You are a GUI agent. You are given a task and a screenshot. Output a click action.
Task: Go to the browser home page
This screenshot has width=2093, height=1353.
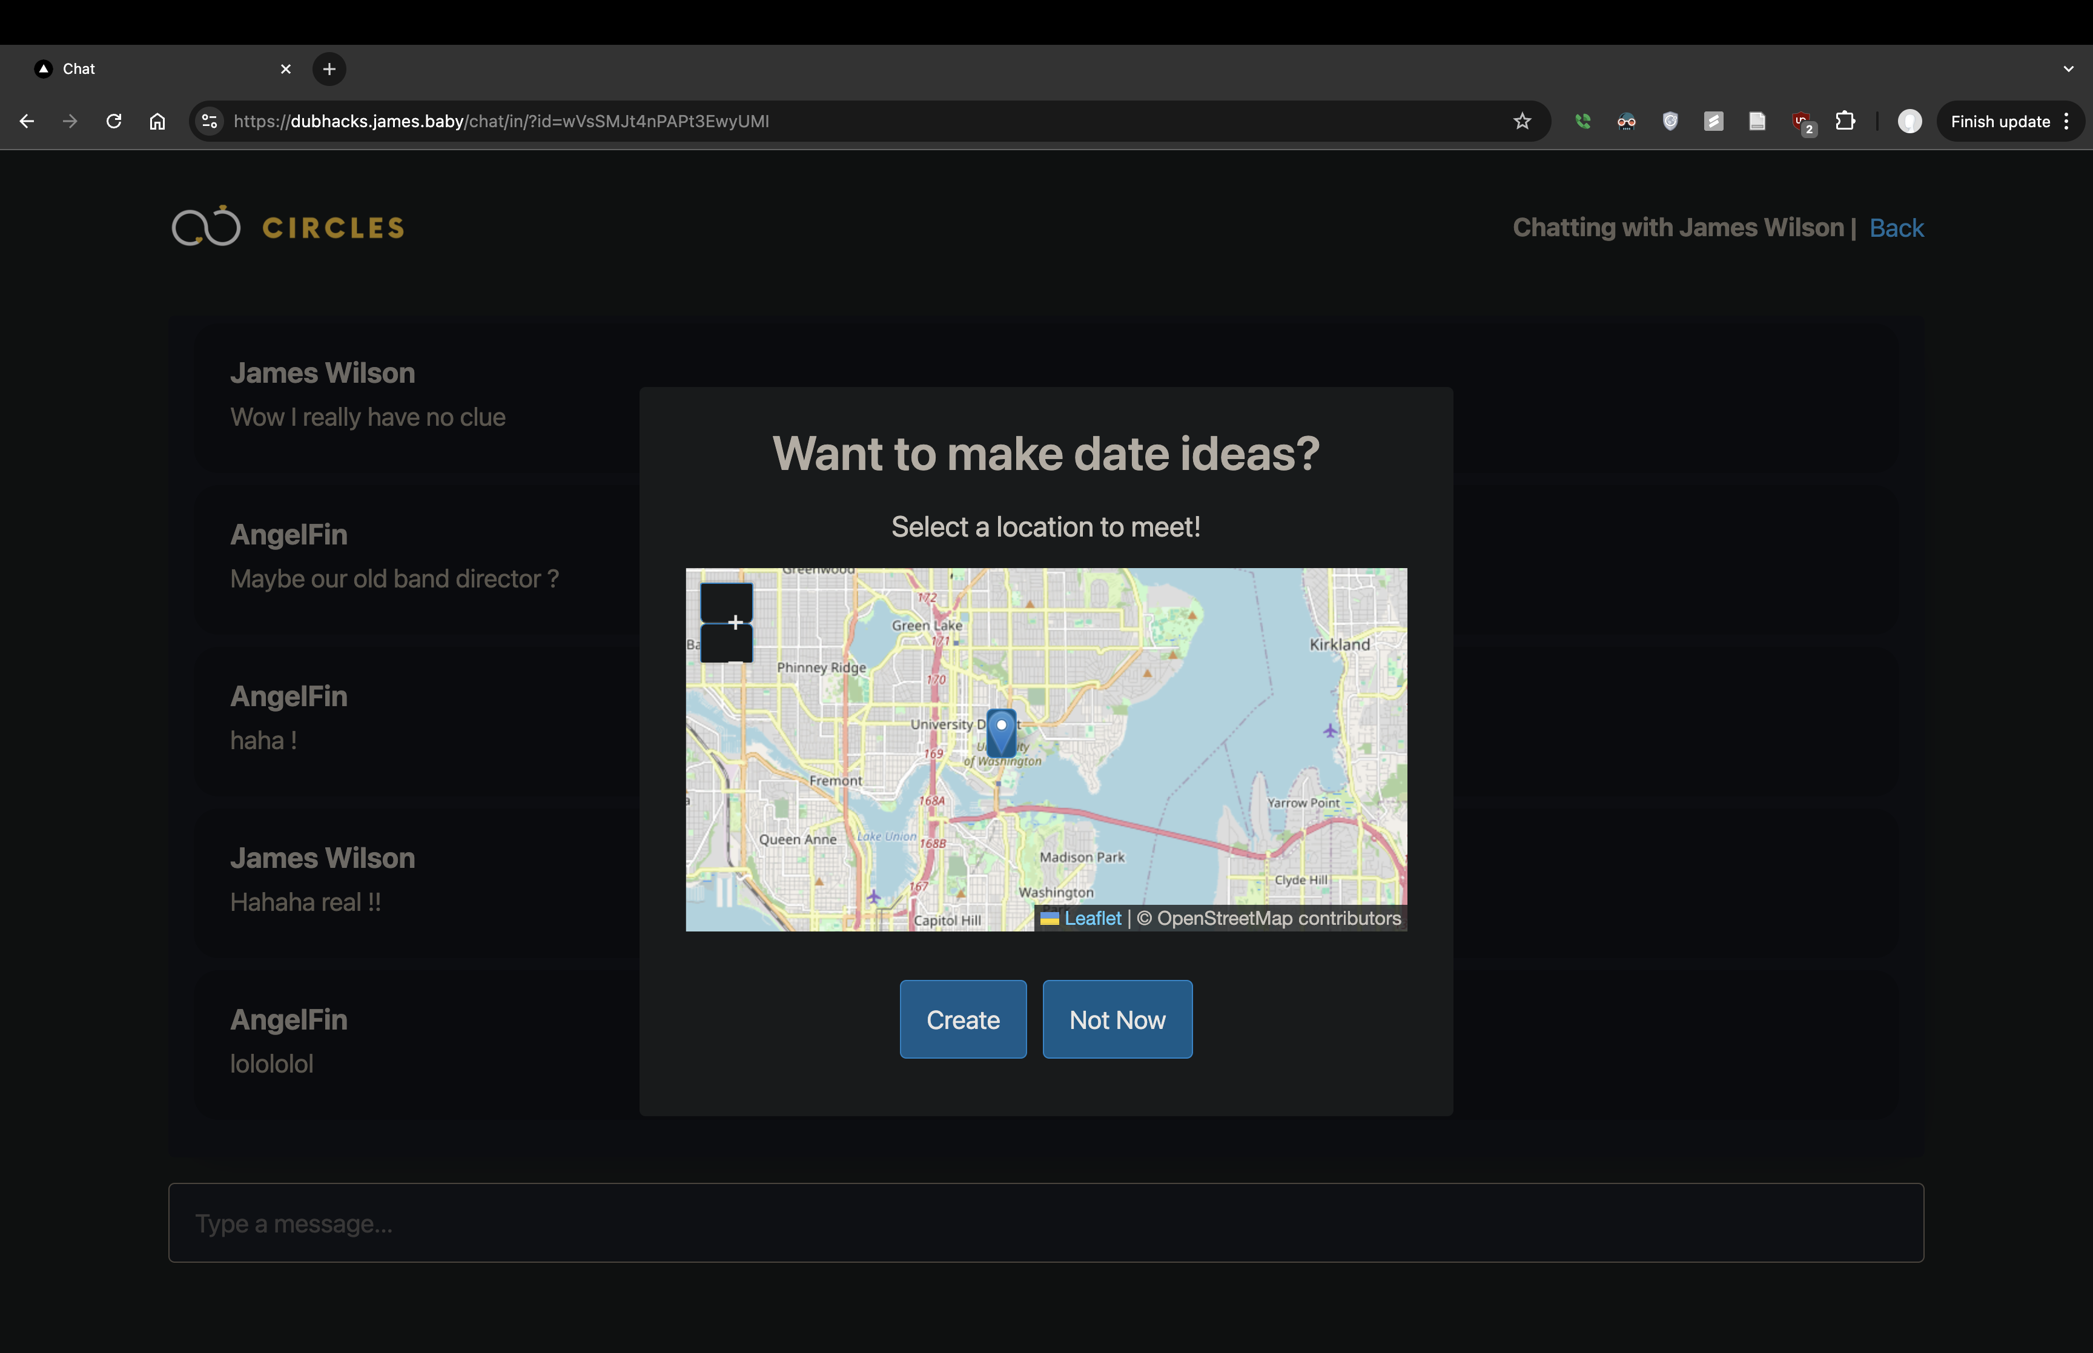pos(157,121)
